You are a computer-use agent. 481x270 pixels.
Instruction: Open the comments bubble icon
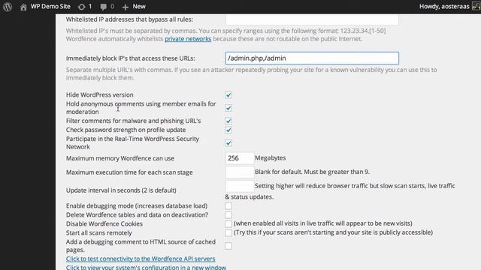pos(104,7)
